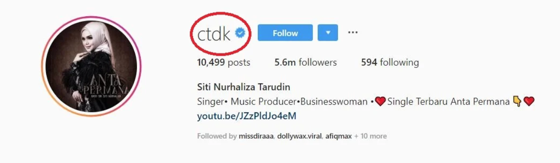
Task: Click the ctdk username
Action: pyautogui.click(x=214, y=33)
